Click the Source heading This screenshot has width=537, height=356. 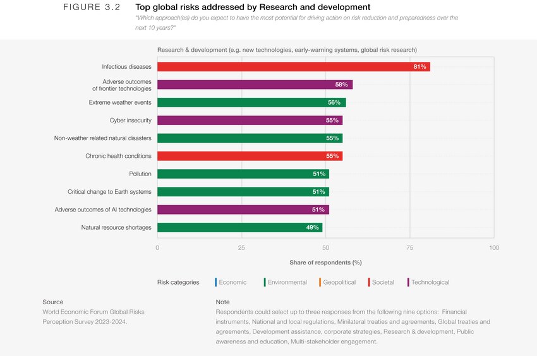(x=52, y=302)
